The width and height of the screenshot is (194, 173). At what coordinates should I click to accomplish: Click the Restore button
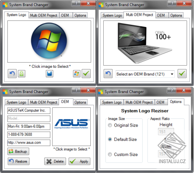[x=19, y=161]
